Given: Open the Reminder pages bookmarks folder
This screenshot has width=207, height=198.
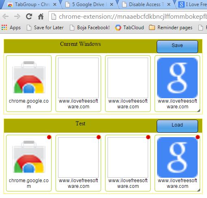Looking at the screenshot, I should (x=170, y=28).
